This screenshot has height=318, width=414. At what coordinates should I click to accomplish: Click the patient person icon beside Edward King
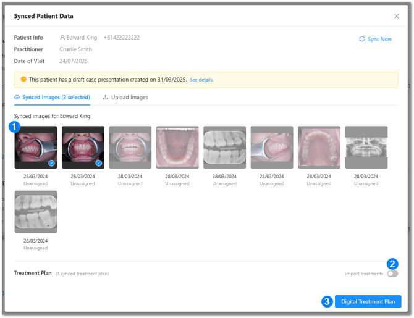pos(62,38)
